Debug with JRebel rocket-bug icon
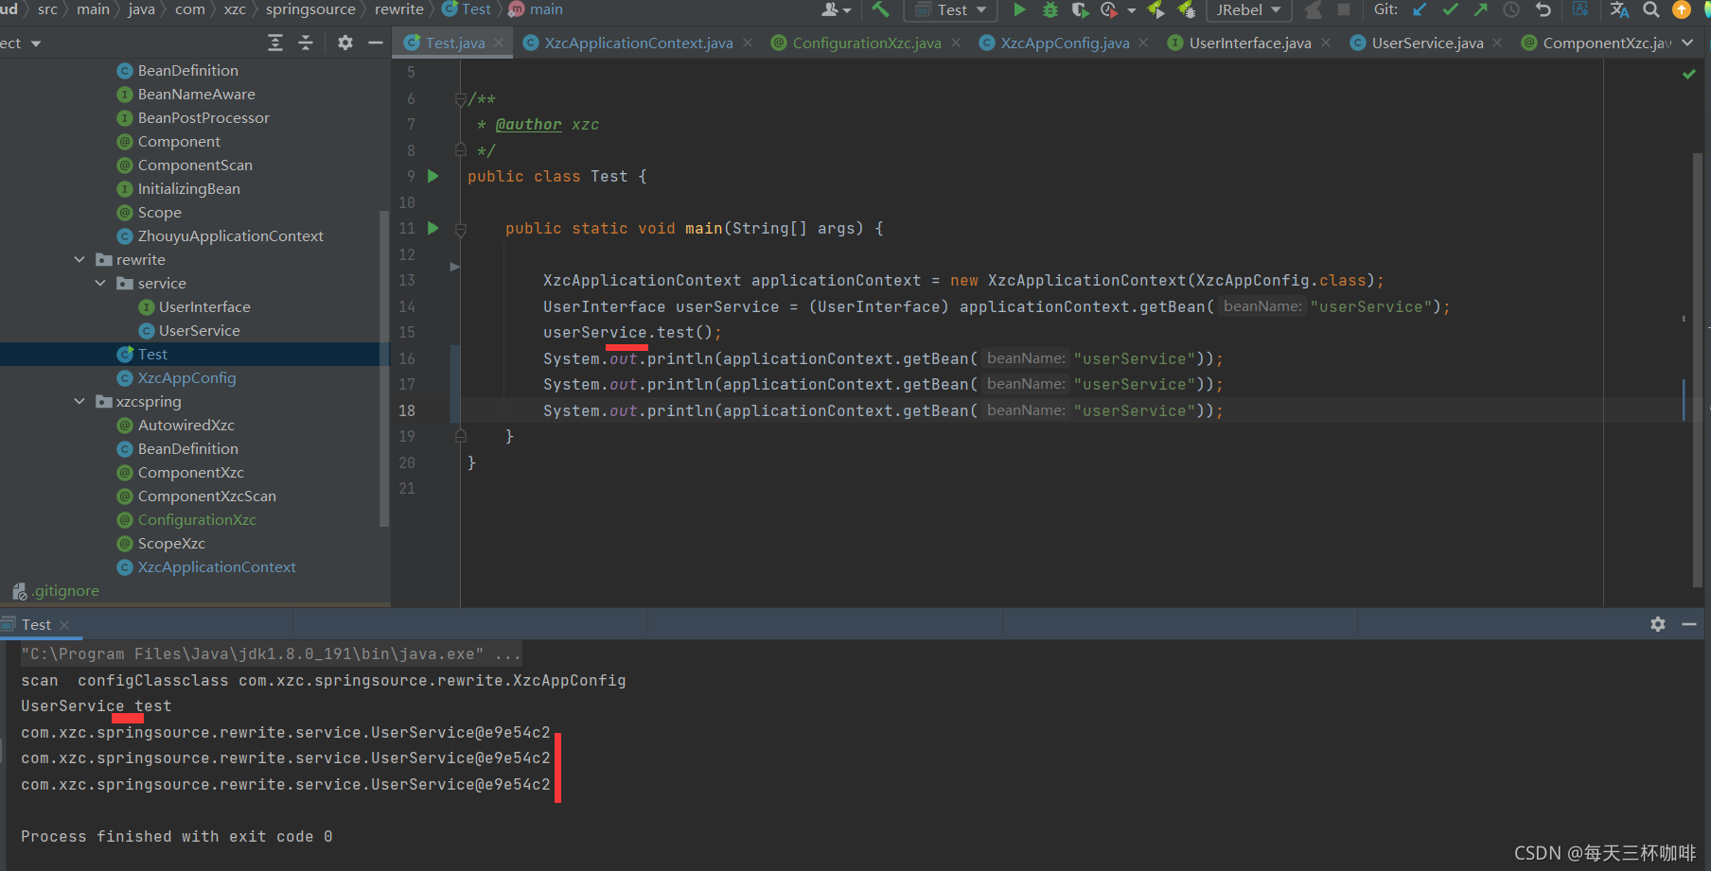 point(1186,9)
